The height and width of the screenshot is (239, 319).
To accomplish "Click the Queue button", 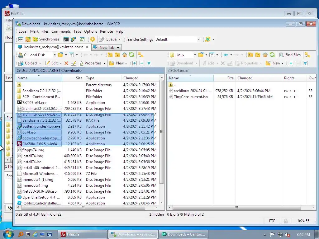I will coord(108,39).
